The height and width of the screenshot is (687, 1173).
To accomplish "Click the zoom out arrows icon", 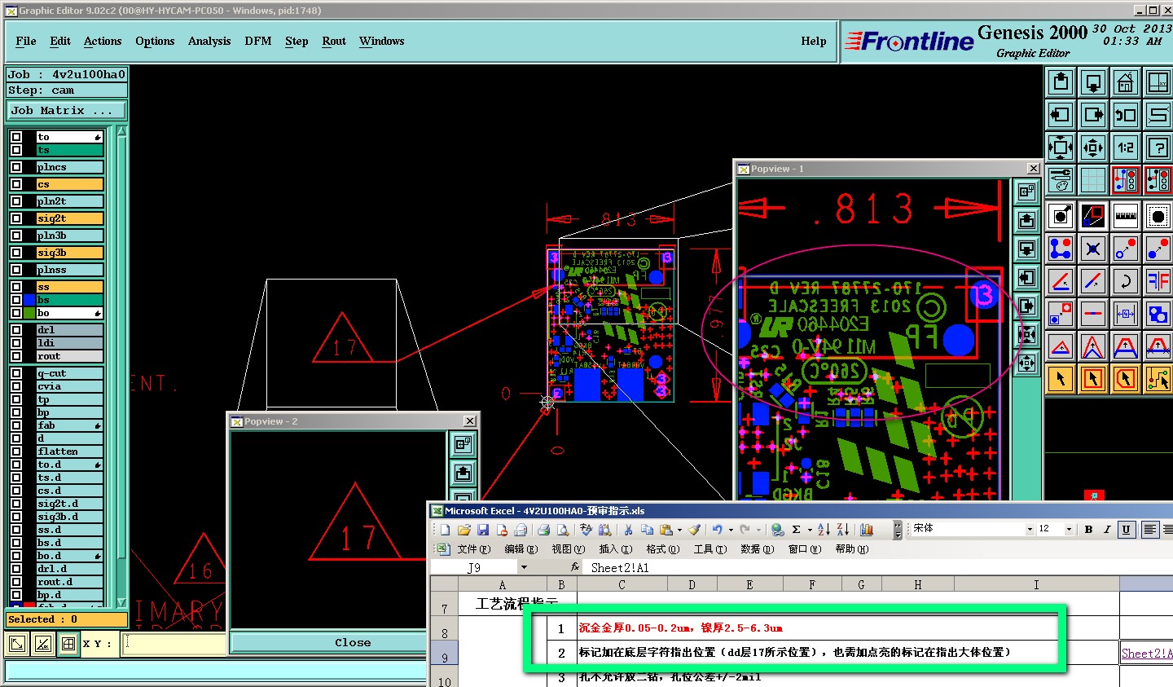I will pos(1093,148).
